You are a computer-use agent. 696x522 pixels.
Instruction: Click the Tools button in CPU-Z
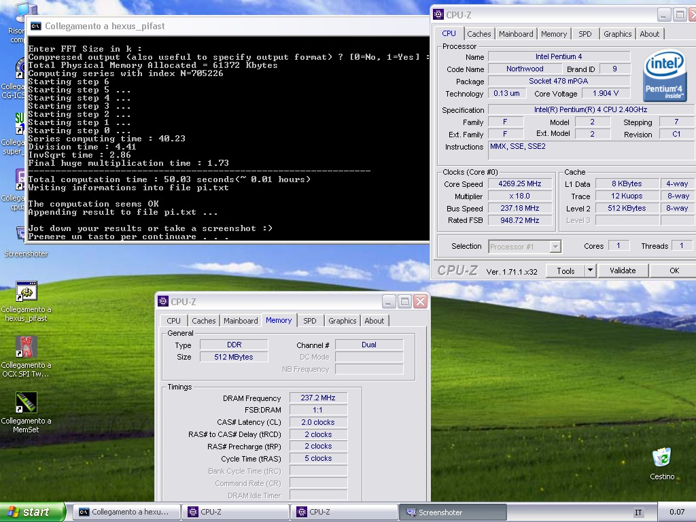pyautogui.click(x=565, y=271)
